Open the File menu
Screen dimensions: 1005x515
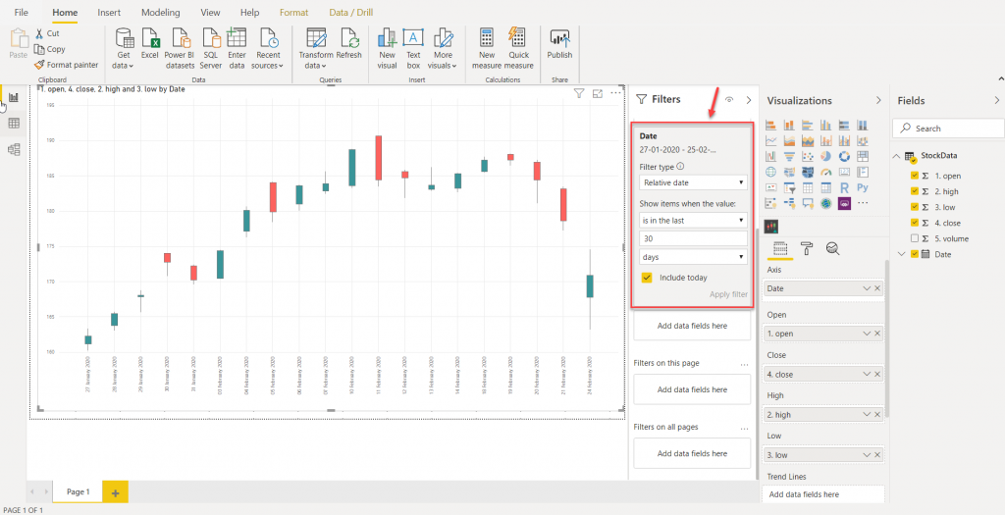pyautogui.click(x=22, y=13)
